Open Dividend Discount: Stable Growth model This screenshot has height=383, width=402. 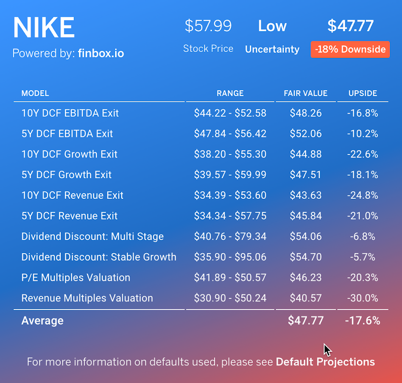98,257
